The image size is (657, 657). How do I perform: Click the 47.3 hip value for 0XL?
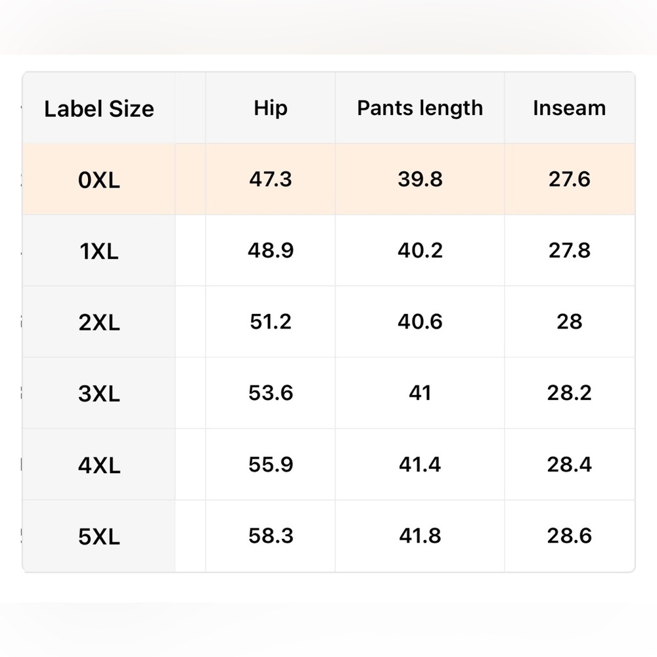[x=271, y=179]
